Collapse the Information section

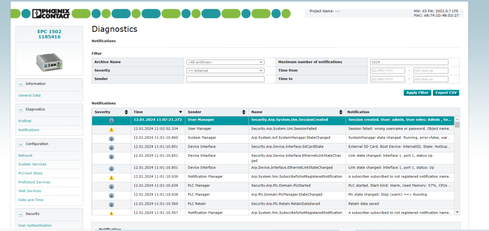click(x=21, y=84)
